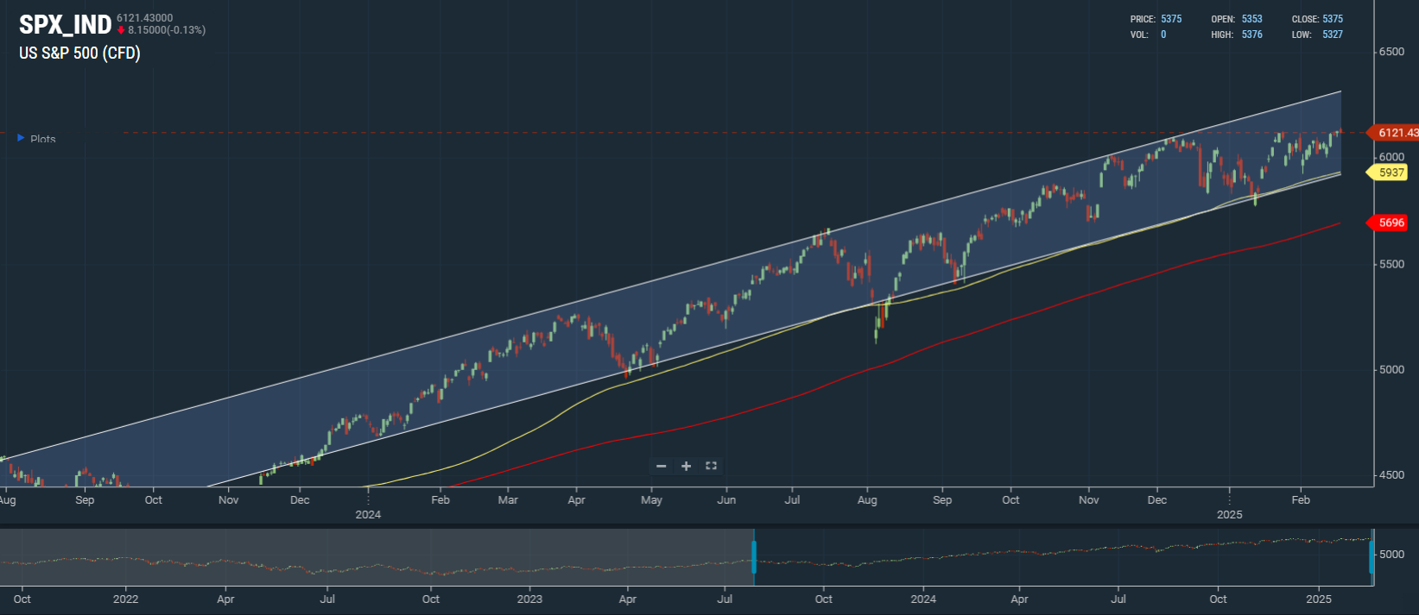
Task: Zoom in the chart with the plus button
Action: click(687, 466)
